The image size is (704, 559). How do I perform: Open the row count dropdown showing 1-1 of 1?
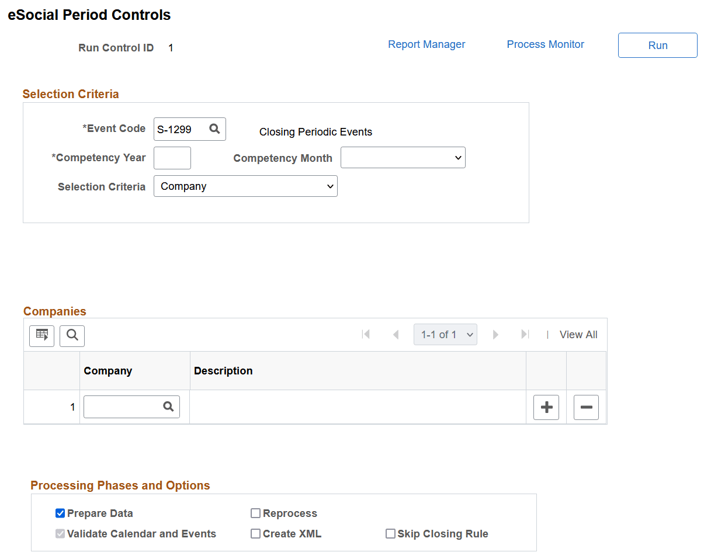pyautogui.click(x=445, y=334)
